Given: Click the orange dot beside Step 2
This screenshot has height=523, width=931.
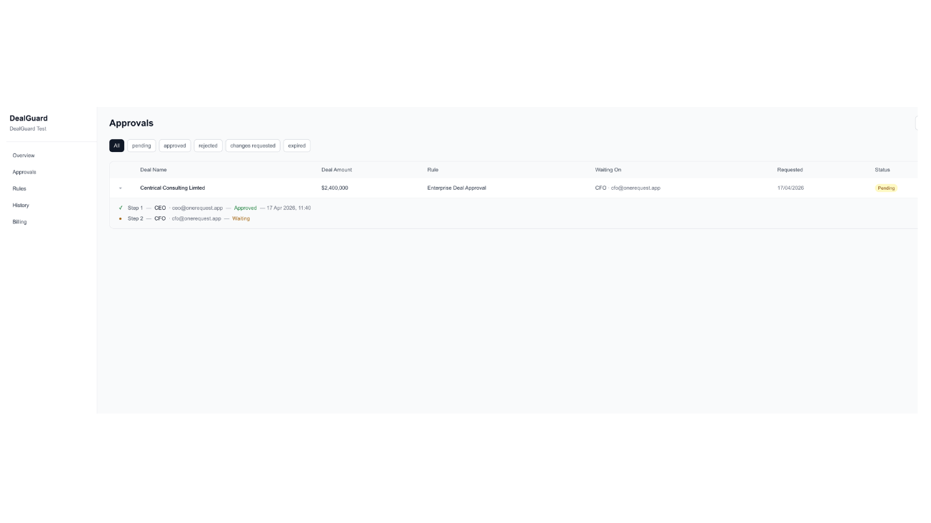Looking at the screenshot, I should click(121, 218).
